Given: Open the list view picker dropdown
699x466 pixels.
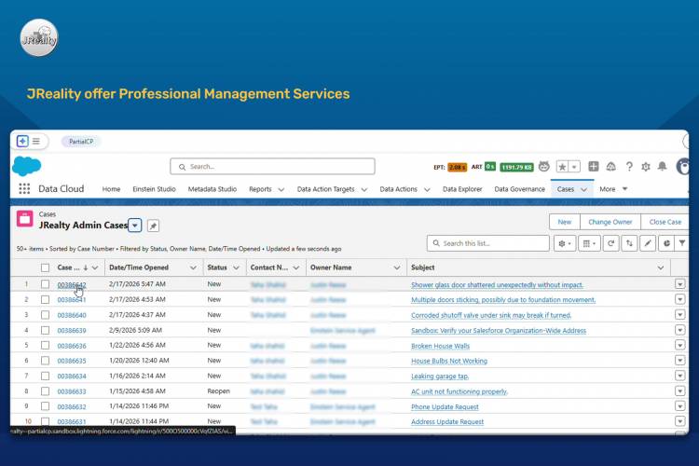Looking at the screenshot, I should pos(135,226).
